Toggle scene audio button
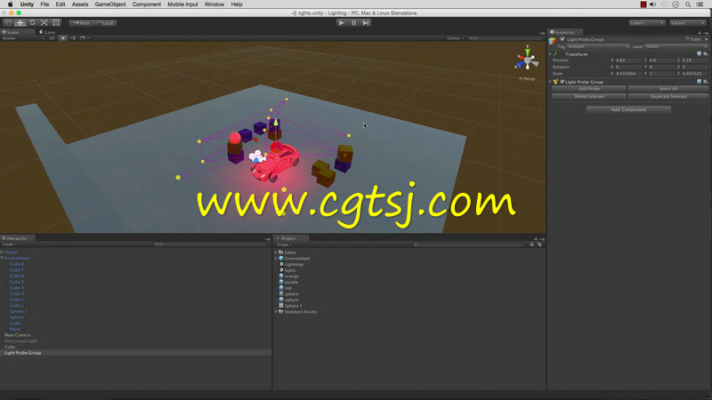The height and width of the screenshot is (400, 712). point(73,38)
